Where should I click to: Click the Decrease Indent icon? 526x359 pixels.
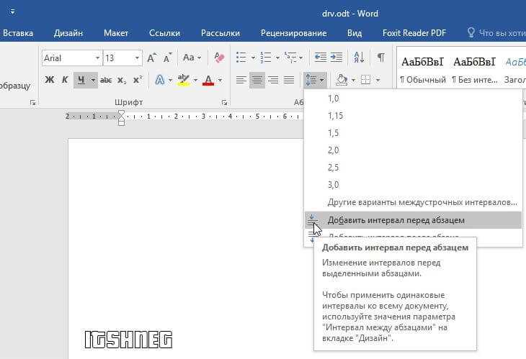pyautogui.click(x=321, y=58)
